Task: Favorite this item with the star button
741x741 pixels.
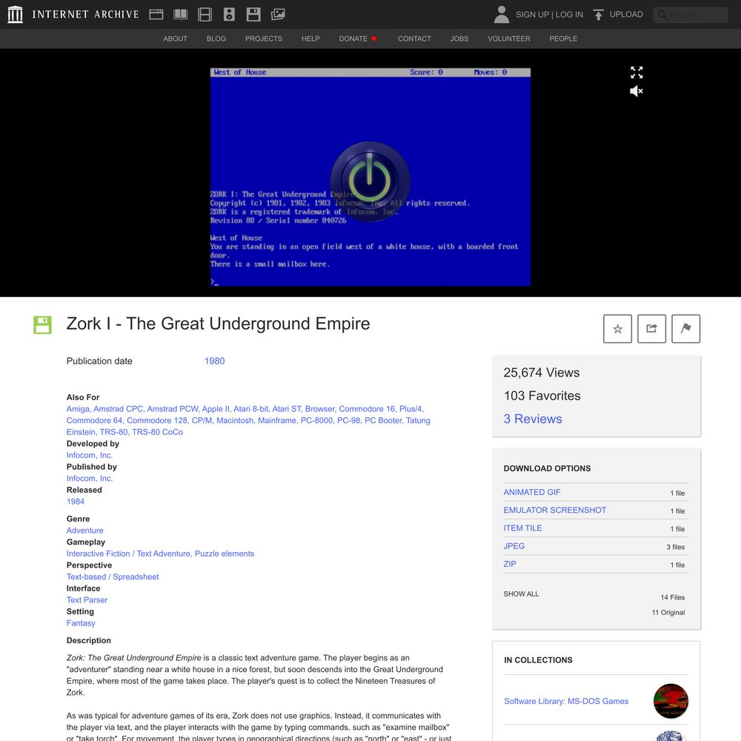Action: point(618,329)
